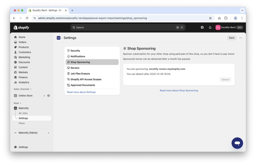
Task: Open Read more about Shop Sponsoring link
Action: 179,90
